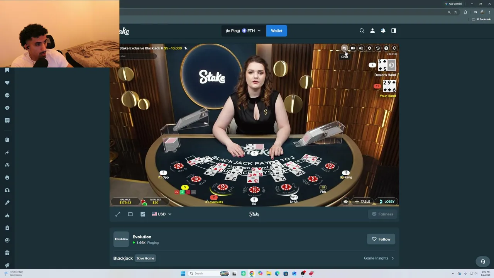
Task: Click the 2x double bet button
Action: point(177,192)
